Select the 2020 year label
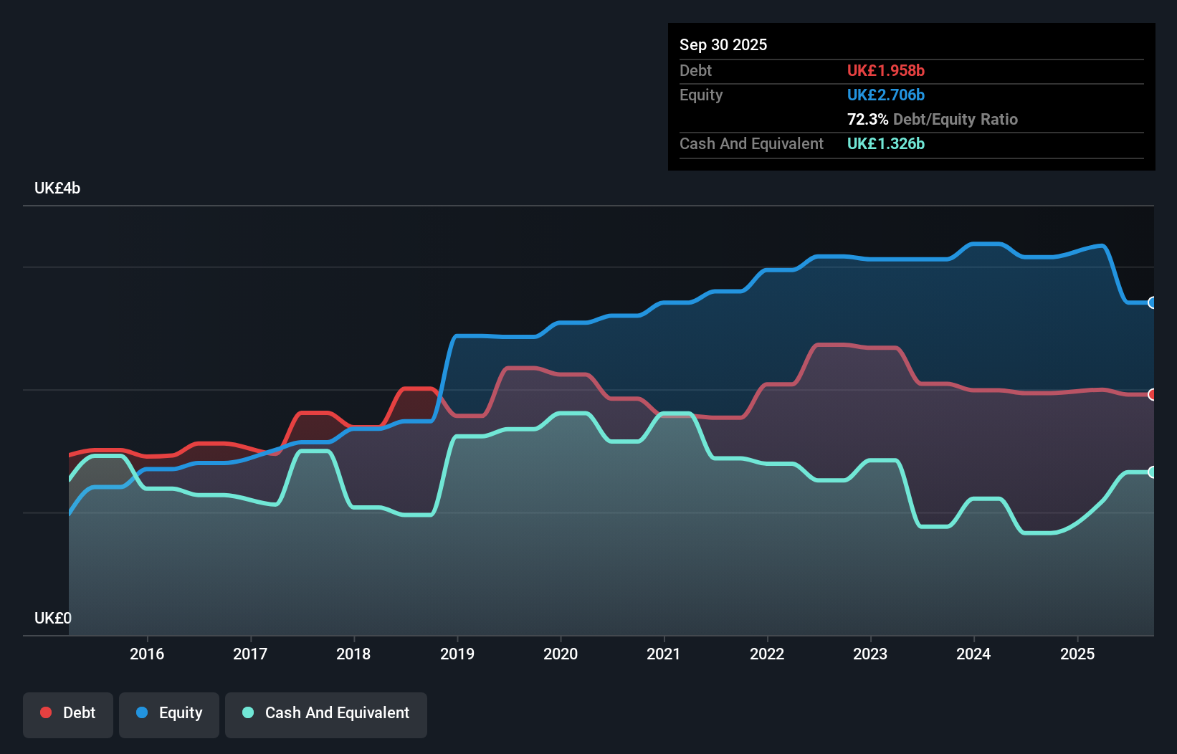Viewport: 1177px width, 754px height. (x=561, y=654)
